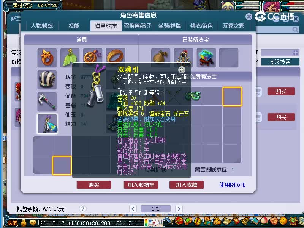Open the chat bubble emoticon icon
304x228 pixels.
33,223
